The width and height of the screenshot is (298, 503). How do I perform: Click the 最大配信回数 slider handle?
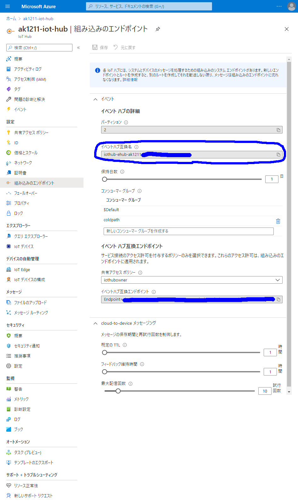coord(118,391)
